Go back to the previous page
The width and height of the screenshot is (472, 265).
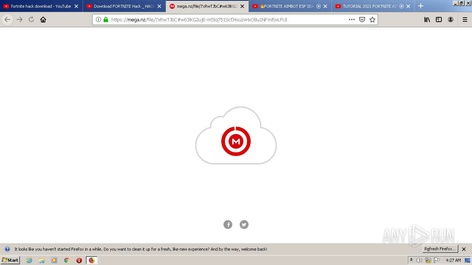pos(7,20)
